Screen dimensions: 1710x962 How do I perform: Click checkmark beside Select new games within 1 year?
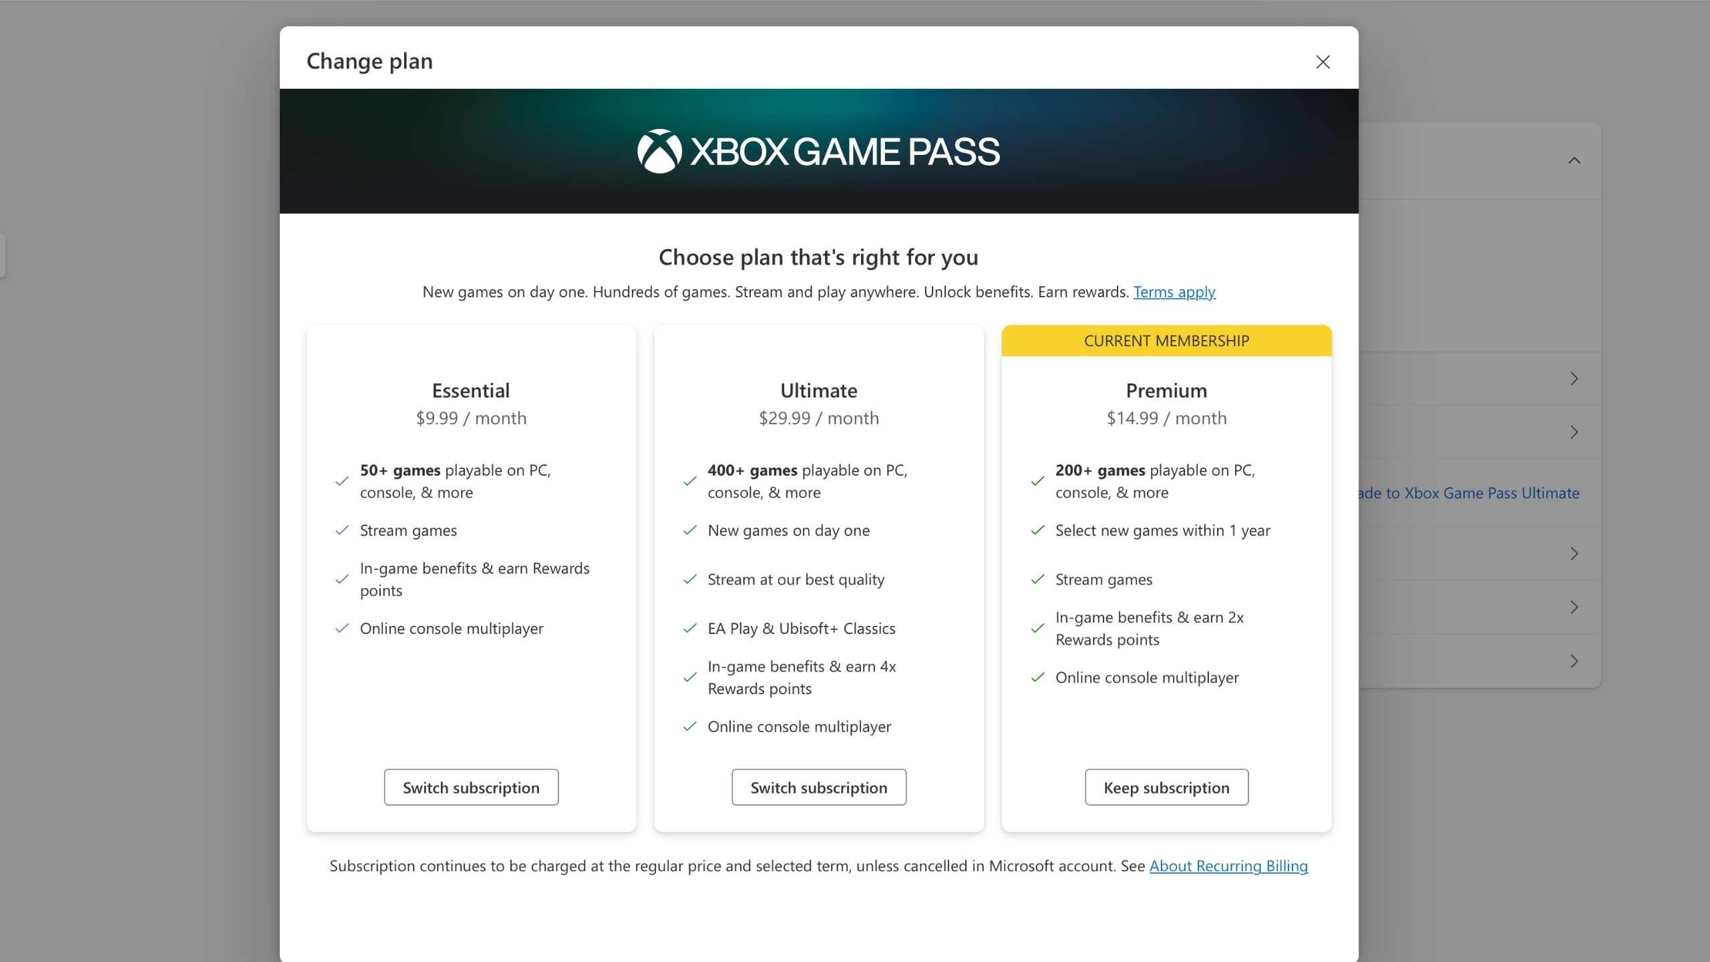1037,530
